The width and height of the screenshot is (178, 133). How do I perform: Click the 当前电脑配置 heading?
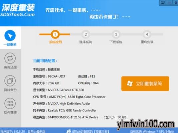(x=45, y=60)
